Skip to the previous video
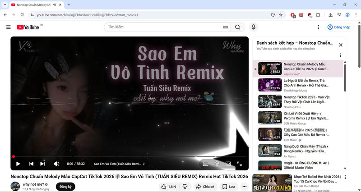Image resolution: width=361 pixels, height=192 pixels. pyautogui.click(x=31, y=164)
